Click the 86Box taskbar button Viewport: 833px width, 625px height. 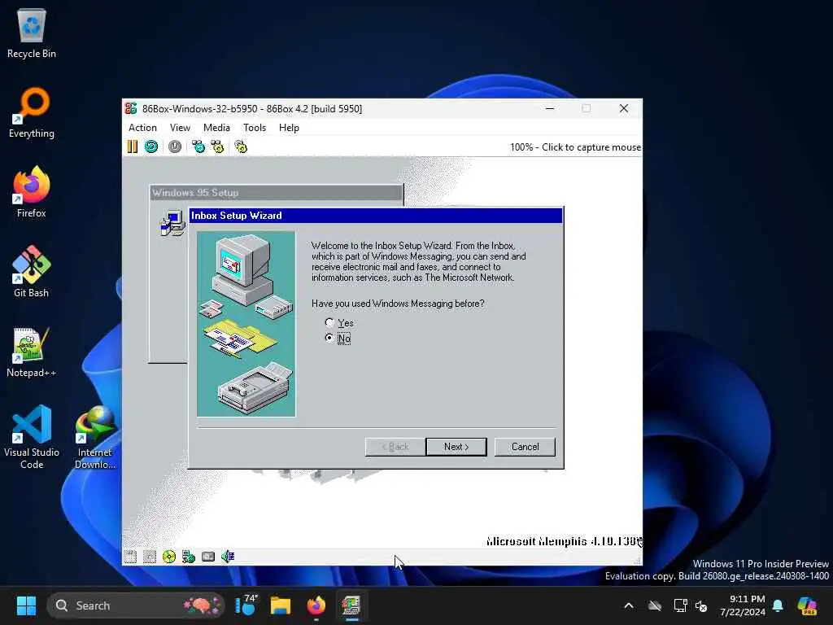click(351, 605)
